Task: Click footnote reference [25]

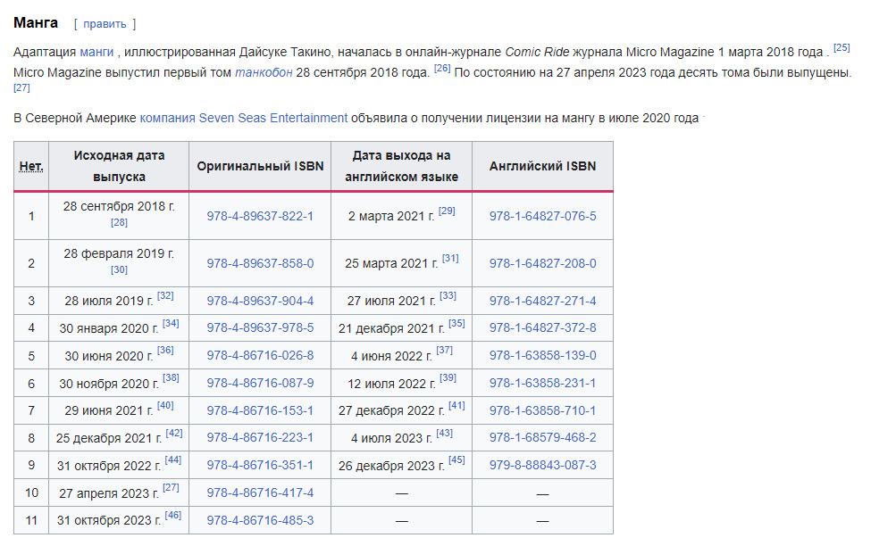Action: tap(842, 47)
